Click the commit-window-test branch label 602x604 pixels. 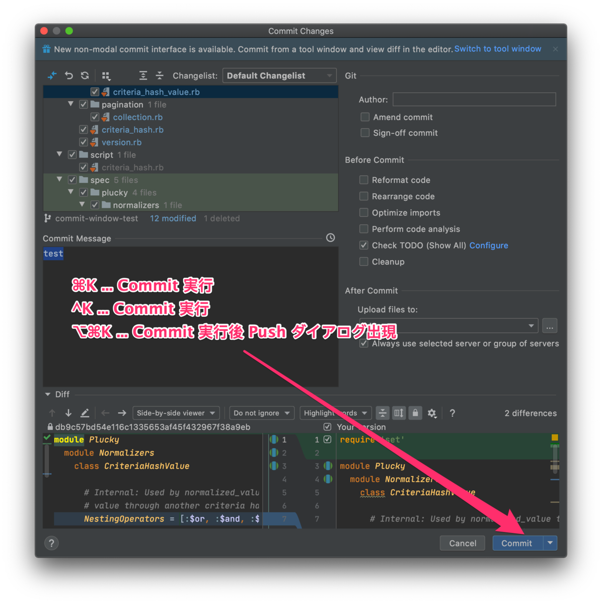tap(96, 218)
